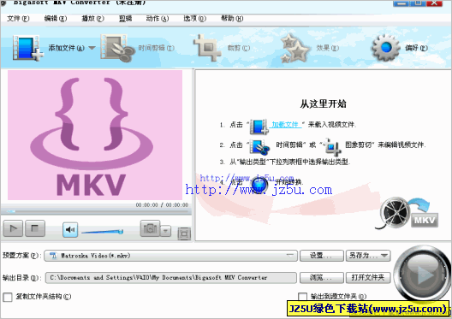Viewport: 452px width, 319px height.
Task: Click the 时间剪辑(T) toolbar label
Action: [157, 48]
